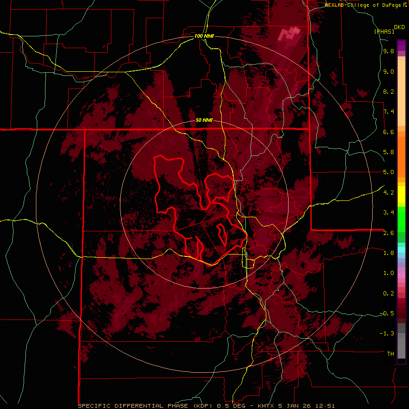Select the -1.3 scale value
Image resolution: width=409 pixels, height=409 pixels.
(387, 334)
